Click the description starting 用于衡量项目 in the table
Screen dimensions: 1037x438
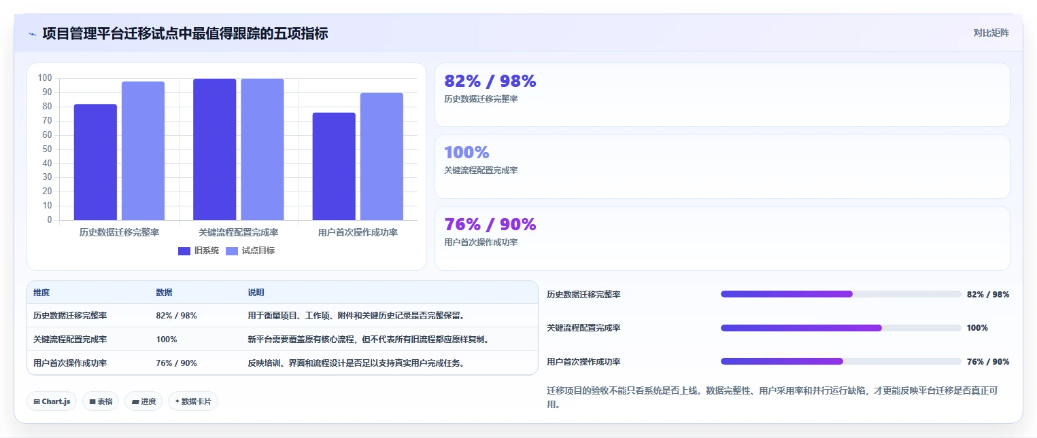click(356, 316)
